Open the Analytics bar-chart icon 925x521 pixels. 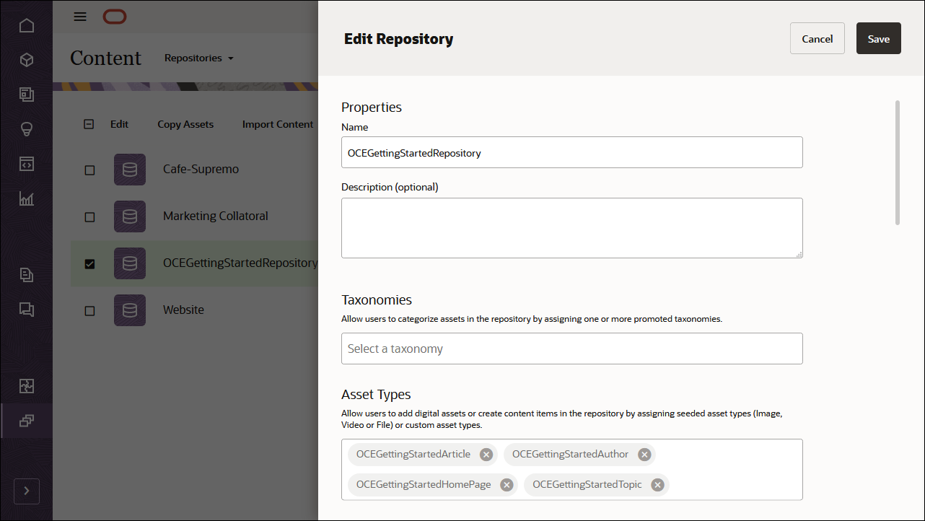(27, 198)
